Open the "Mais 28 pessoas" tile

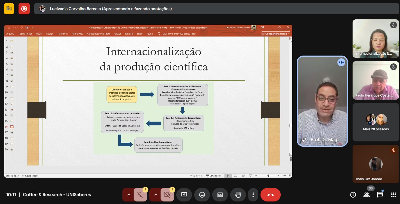pyautogui.click(x=376, y=122)
